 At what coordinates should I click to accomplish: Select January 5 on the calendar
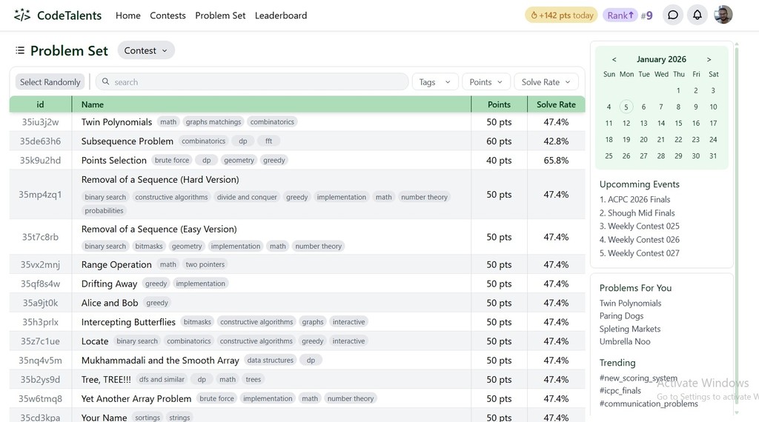[x=626, y=107]
